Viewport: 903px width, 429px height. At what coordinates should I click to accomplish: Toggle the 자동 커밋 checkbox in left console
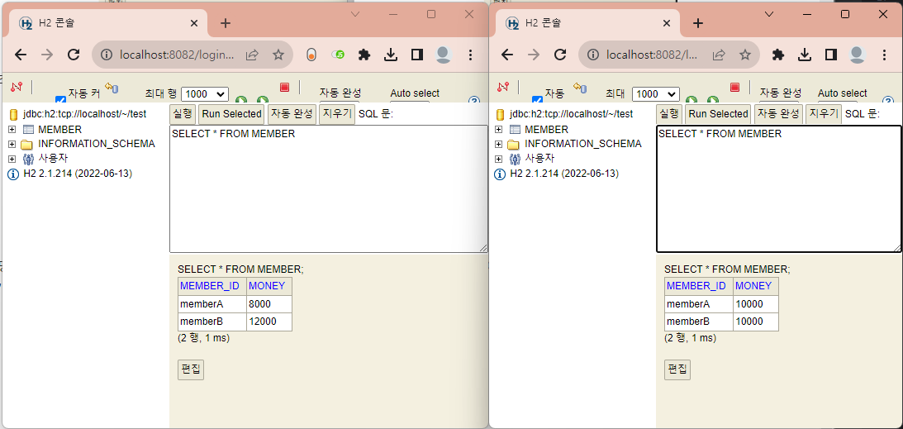tap(60, 99)
